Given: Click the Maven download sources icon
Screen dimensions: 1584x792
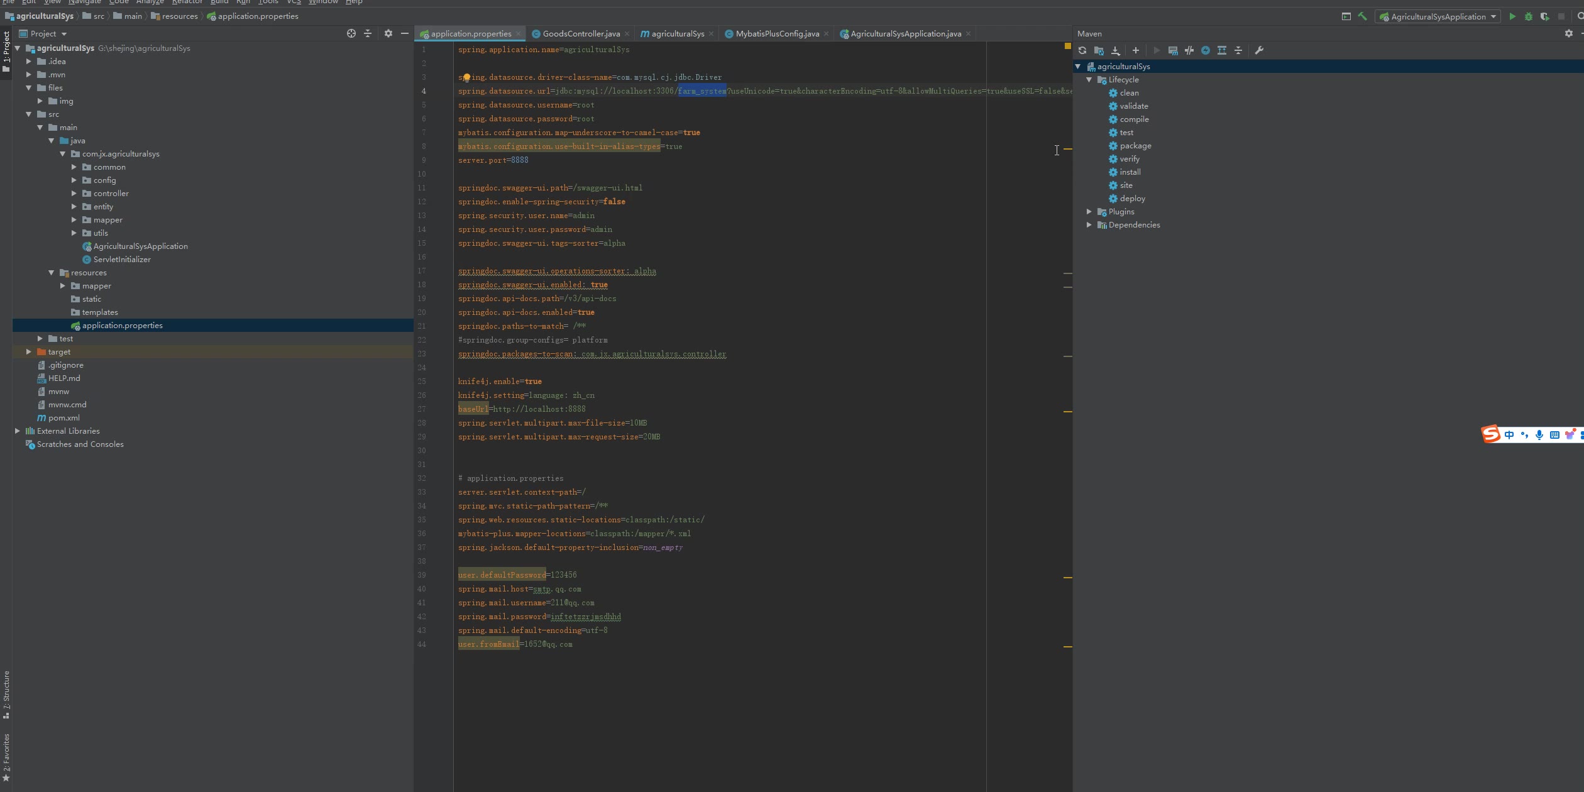Looking at the screenshot, I should (1116, 50).
